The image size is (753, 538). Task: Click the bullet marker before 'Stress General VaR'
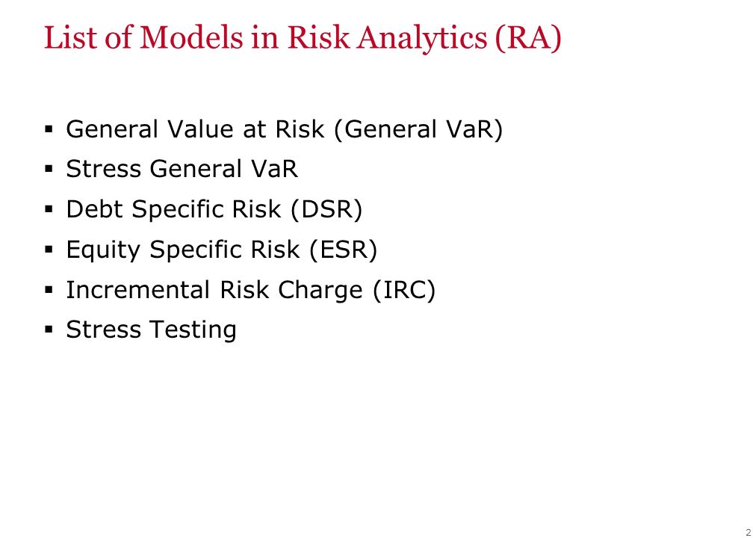49,169
